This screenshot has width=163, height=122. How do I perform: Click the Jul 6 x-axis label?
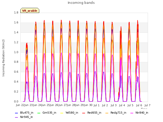(139, 105)
